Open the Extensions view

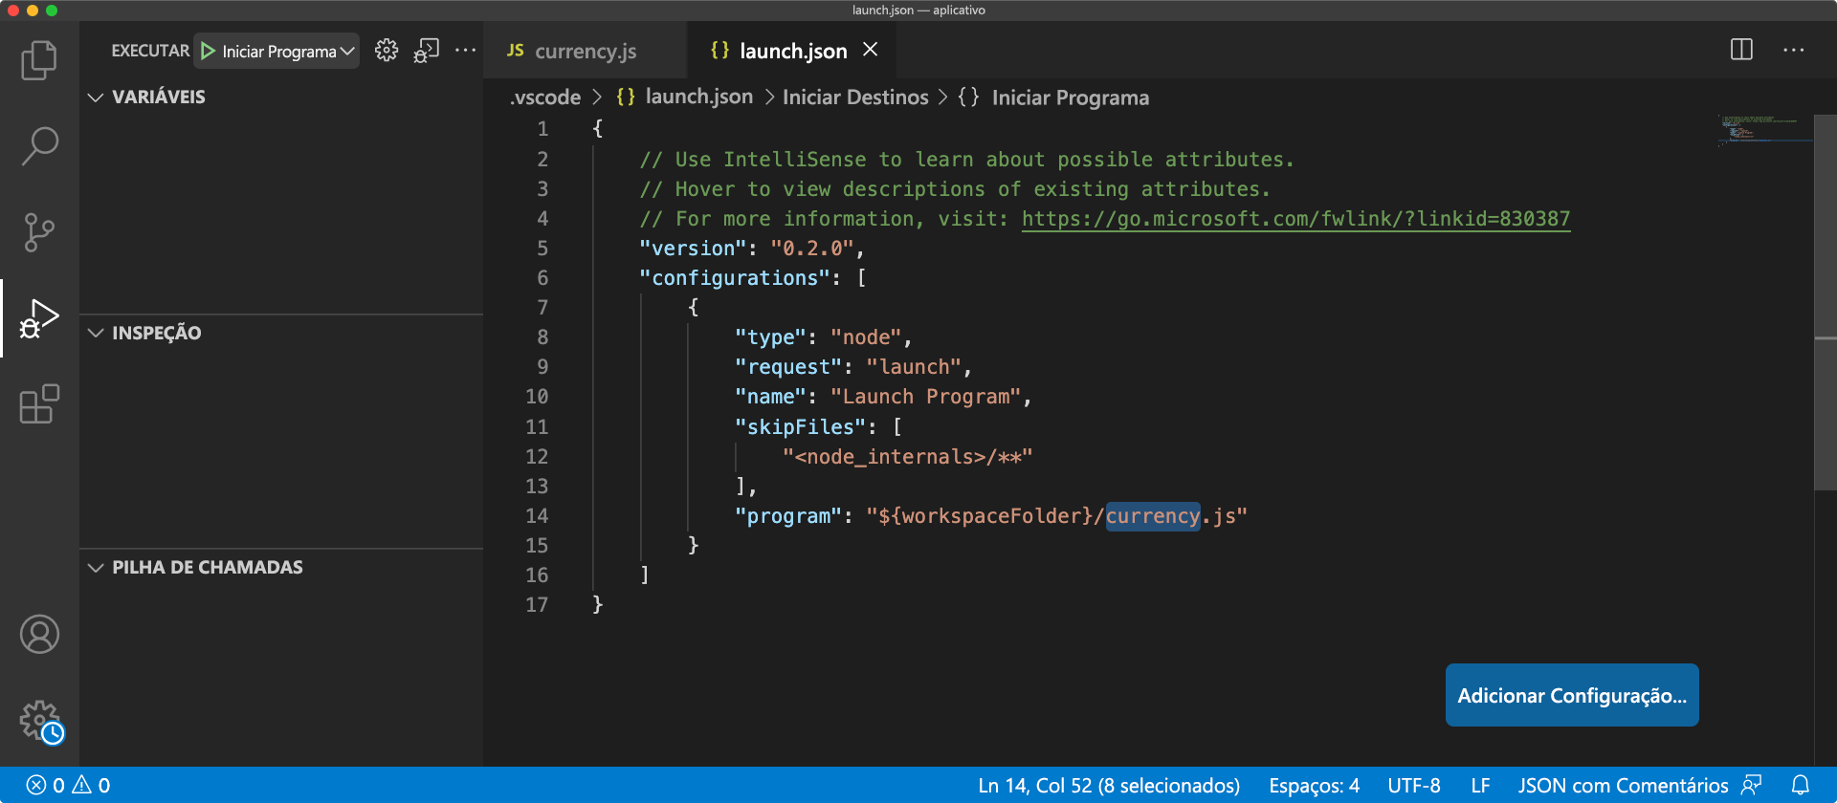(39, 404)
